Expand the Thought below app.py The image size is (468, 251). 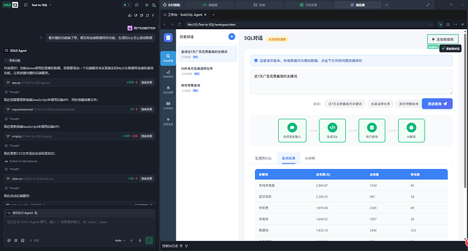coord(12,92)
